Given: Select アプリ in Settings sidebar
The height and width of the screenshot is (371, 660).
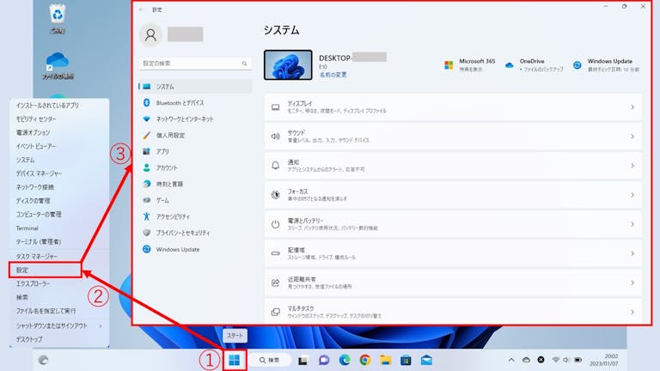Looking at the screenshot, I should [195, 151].
